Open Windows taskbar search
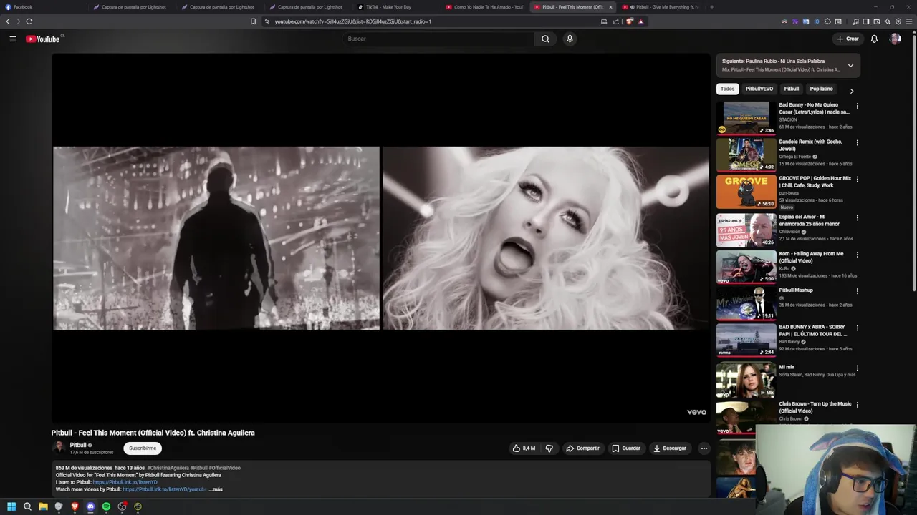The width and height of the screenshot is (917, 515). 27,506
